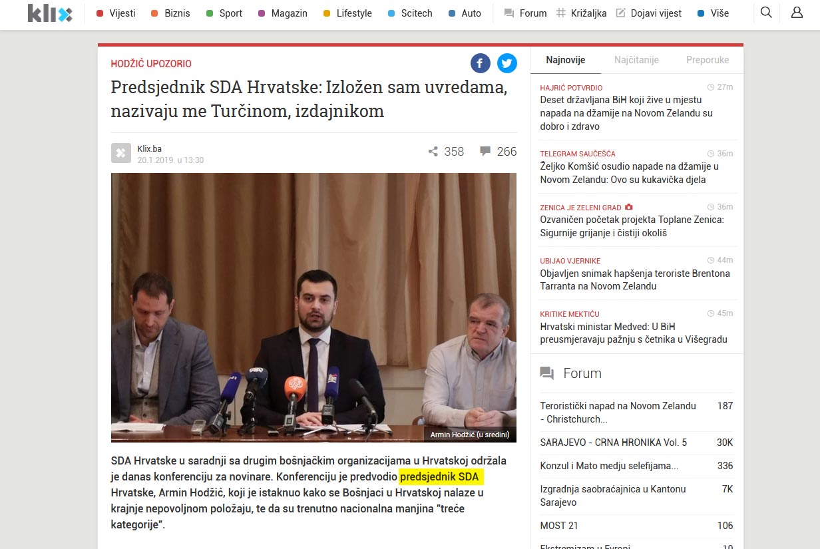Select the Najnovije tab
The image size is (820, 549).
(x=566, y=60)
